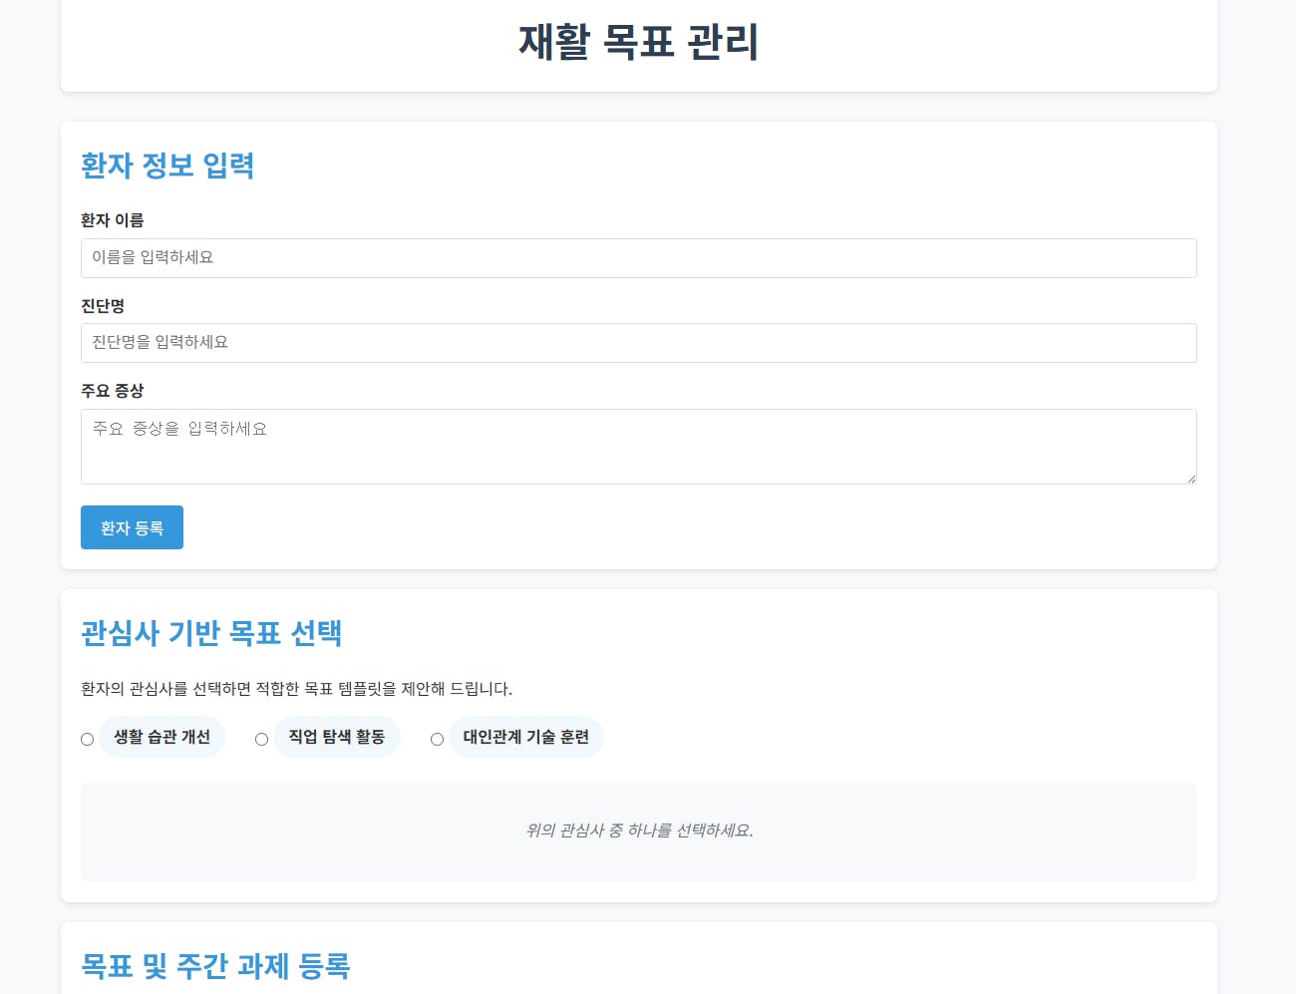Click the 환자 정보 입력 heading
Image resolution: width=1296 pixels, height=994 pixels.
(167, 166)
